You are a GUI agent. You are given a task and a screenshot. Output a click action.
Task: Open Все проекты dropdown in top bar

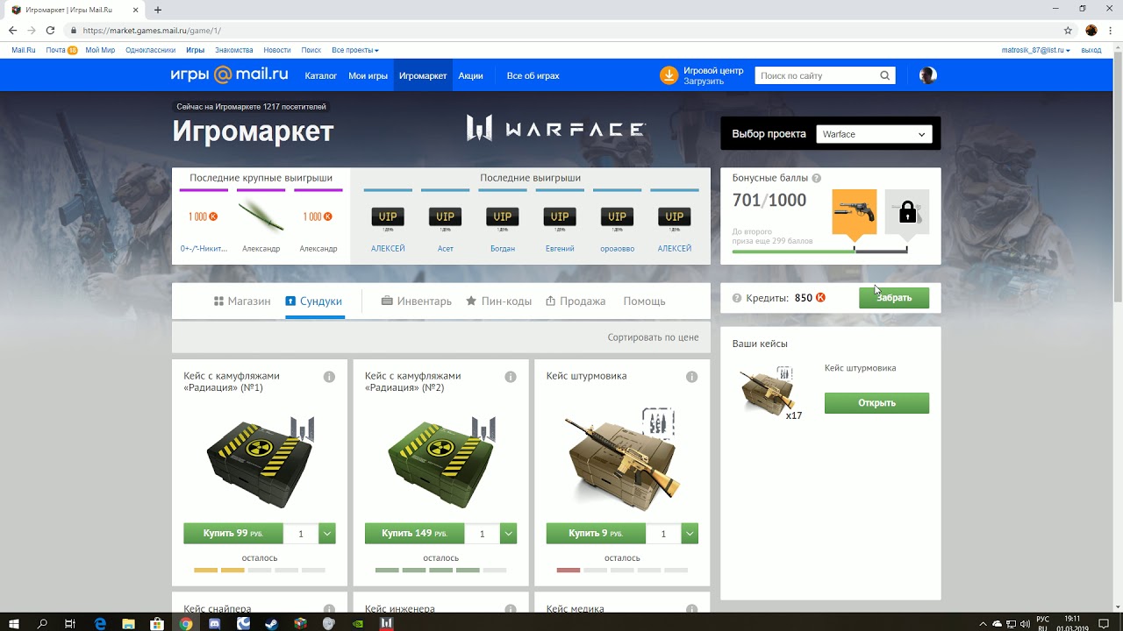355,50
